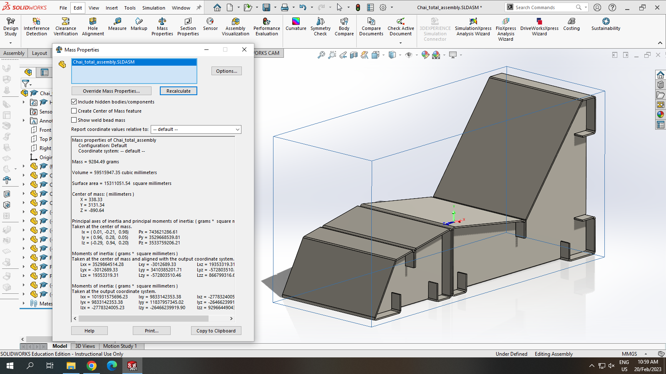The width and height of the screenshot is (666, 374).
Task: Open the Options button in Mass Properties
Action: click(226, 71)
